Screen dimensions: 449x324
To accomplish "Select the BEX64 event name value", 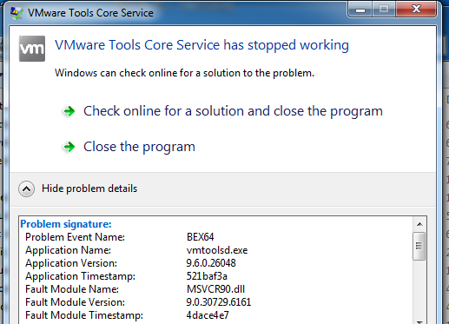I will coord(201,237).
